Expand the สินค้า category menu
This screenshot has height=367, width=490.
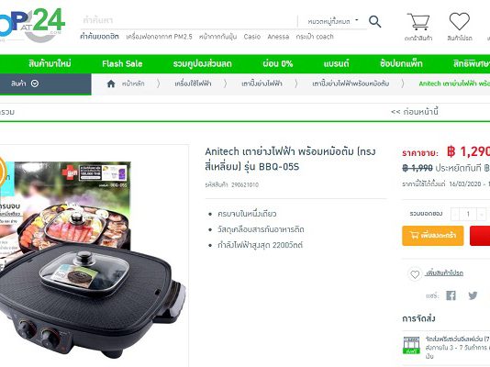(25, 83)
